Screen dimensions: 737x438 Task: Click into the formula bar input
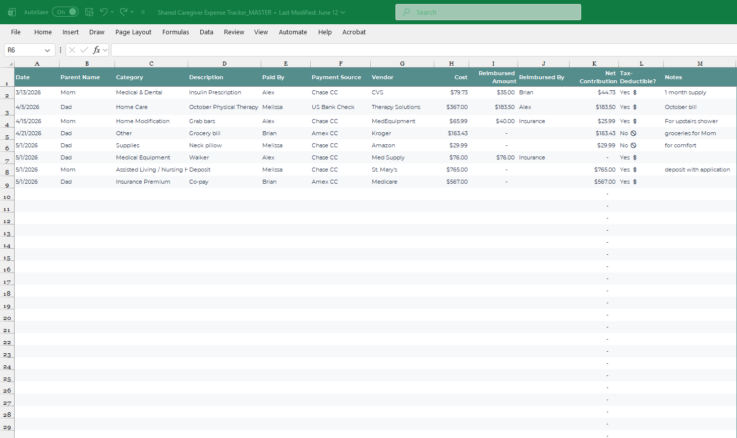click(x=424, y=50)
